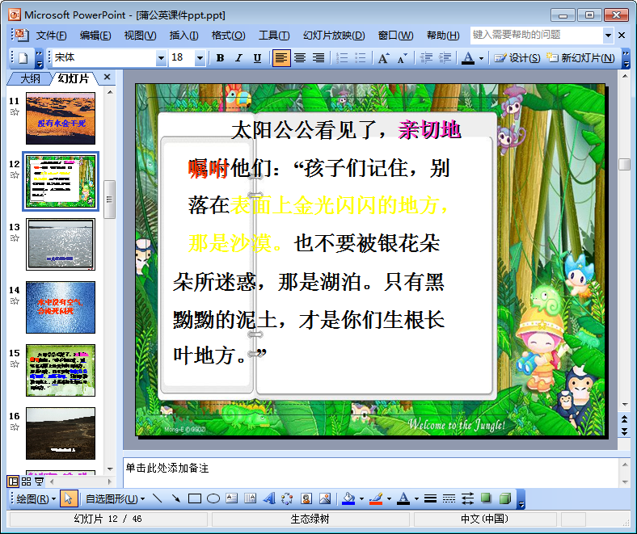Insert a vertical text box
This screenshot has height=534, width=637.
pyautogui.click(x=251, y=498)
